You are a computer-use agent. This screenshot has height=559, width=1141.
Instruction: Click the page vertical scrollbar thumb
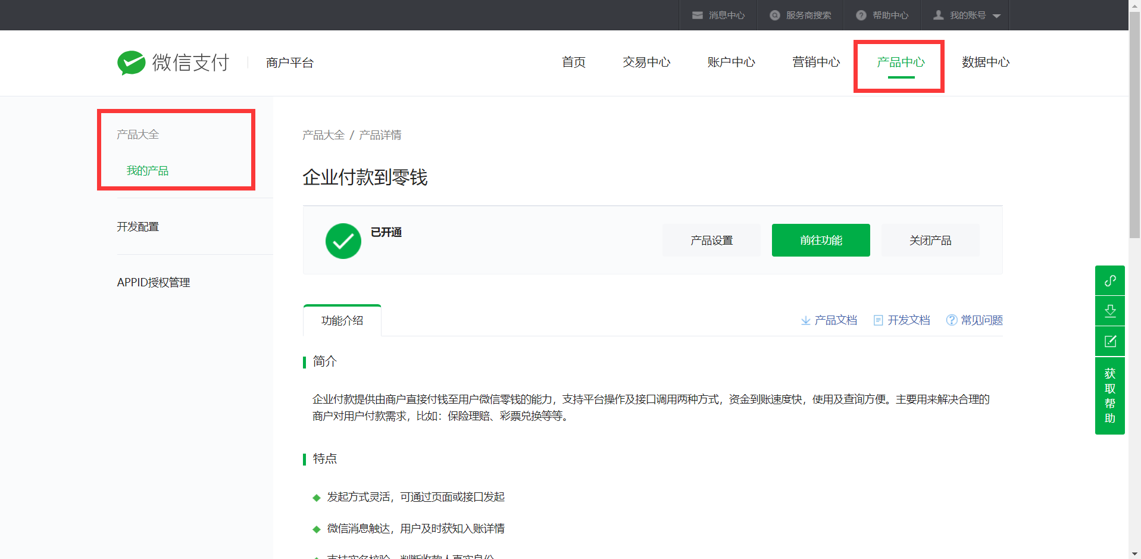[1135, 125]
